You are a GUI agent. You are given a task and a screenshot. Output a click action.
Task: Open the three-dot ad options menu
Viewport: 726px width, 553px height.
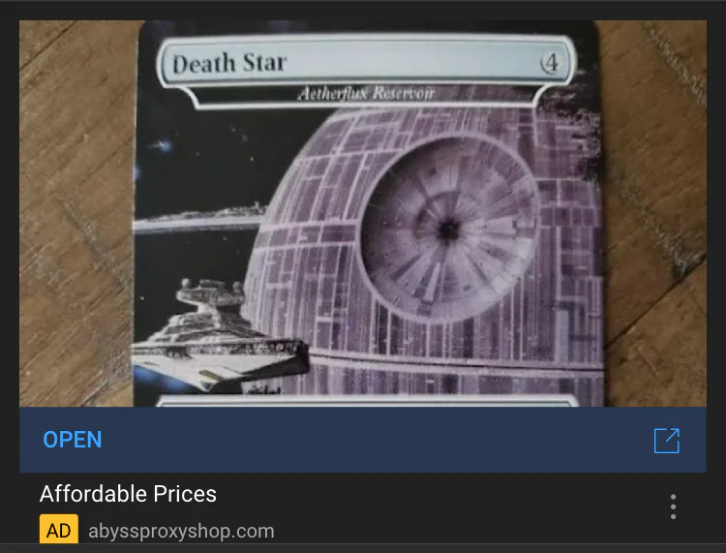(673, 507)
